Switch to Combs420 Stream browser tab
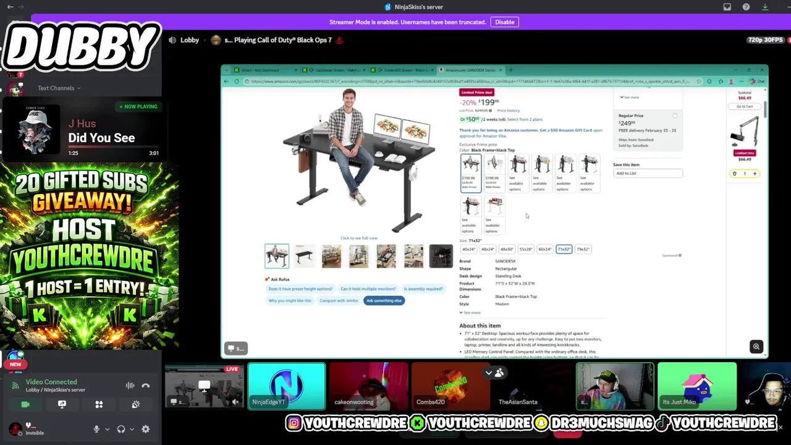Screen dimensions: 791x445 coord(404,70)
